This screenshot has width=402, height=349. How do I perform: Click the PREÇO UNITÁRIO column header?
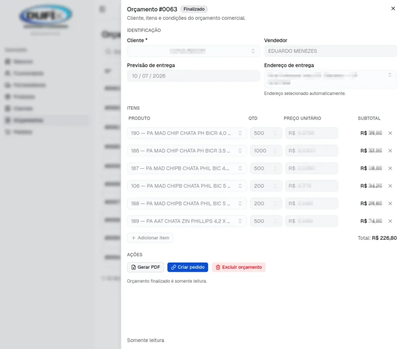[x=302, y=118]
